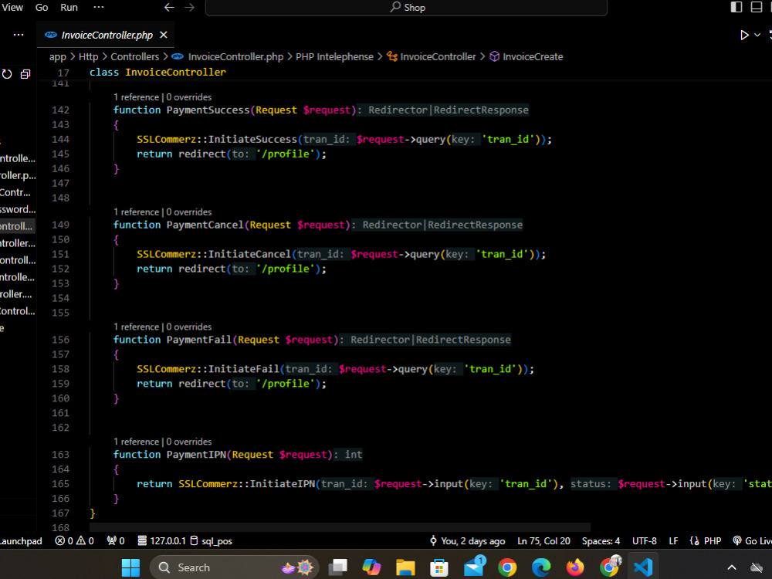
Task: Click the sql_pos database status item
Action: click(212, 541)
